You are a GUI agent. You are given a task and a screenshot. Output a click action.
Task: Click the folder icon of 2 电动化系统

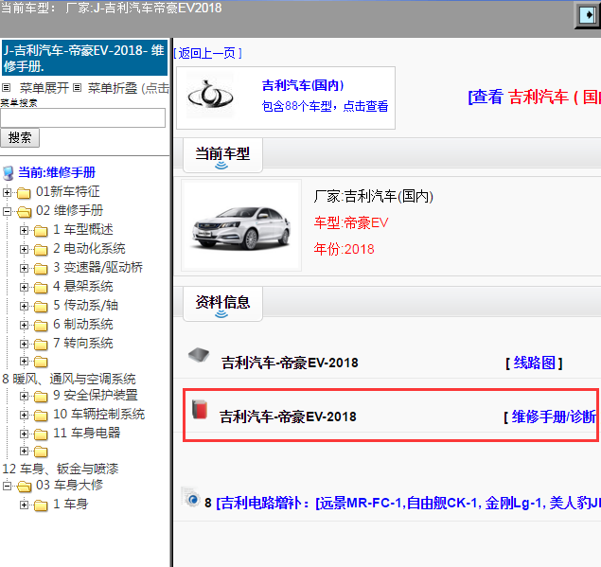point(41,250)
